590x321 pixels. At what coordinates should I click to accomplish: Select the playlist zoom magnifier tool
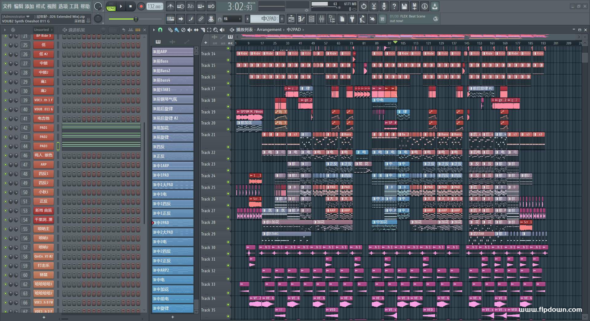(215, 30)
